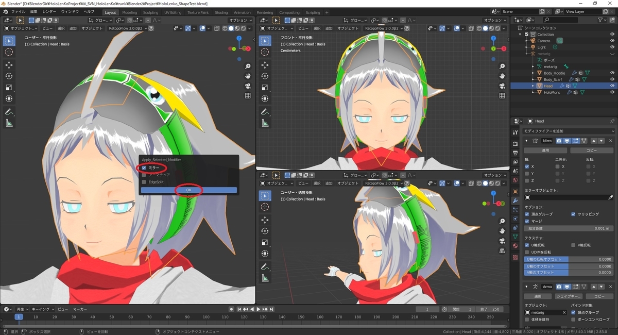
Task: Click the outliner filter funnel icon
Action: tap(602, 20)
